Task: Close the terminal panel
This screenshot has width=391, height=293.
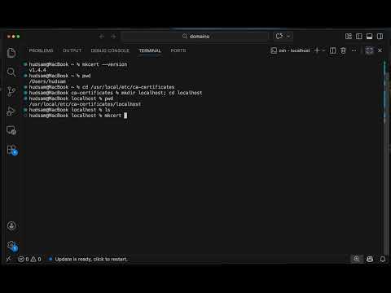Action: 380,50
